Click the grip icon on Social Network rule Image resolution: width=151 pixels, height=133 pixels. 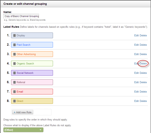(x=14, y=73)
